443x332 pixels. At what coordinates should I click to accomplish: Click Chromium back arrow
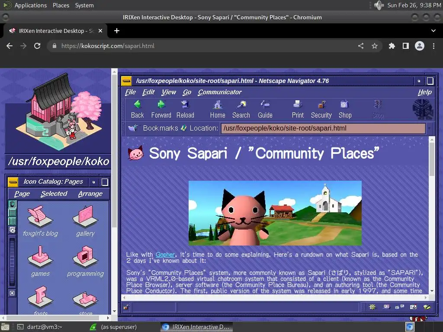coord(10,46)
